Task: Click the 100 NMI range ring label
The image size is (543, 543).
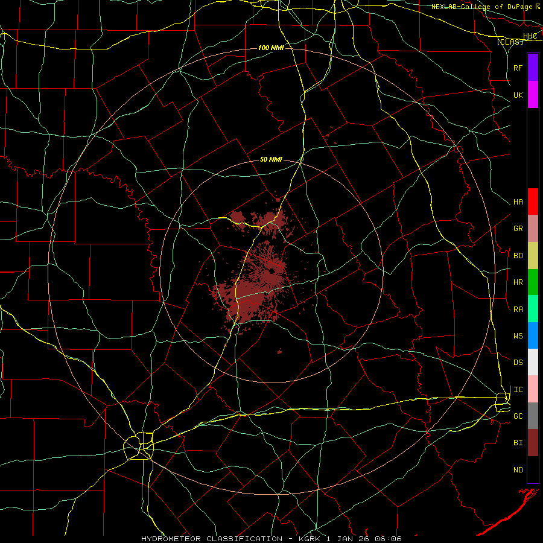Action: click(271, 48)
